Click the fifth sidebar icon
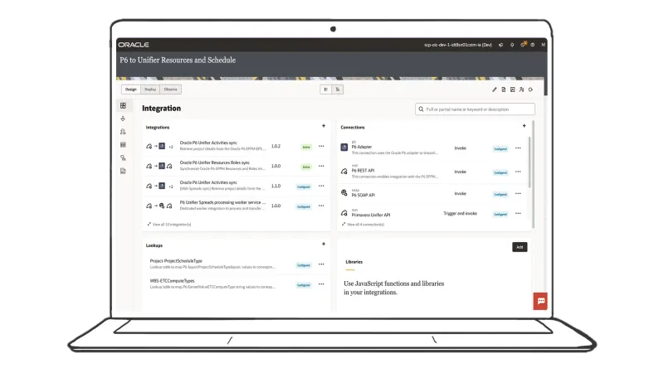Screen dimensions: 664x373 pyautogui.click(x=123, y=157)
